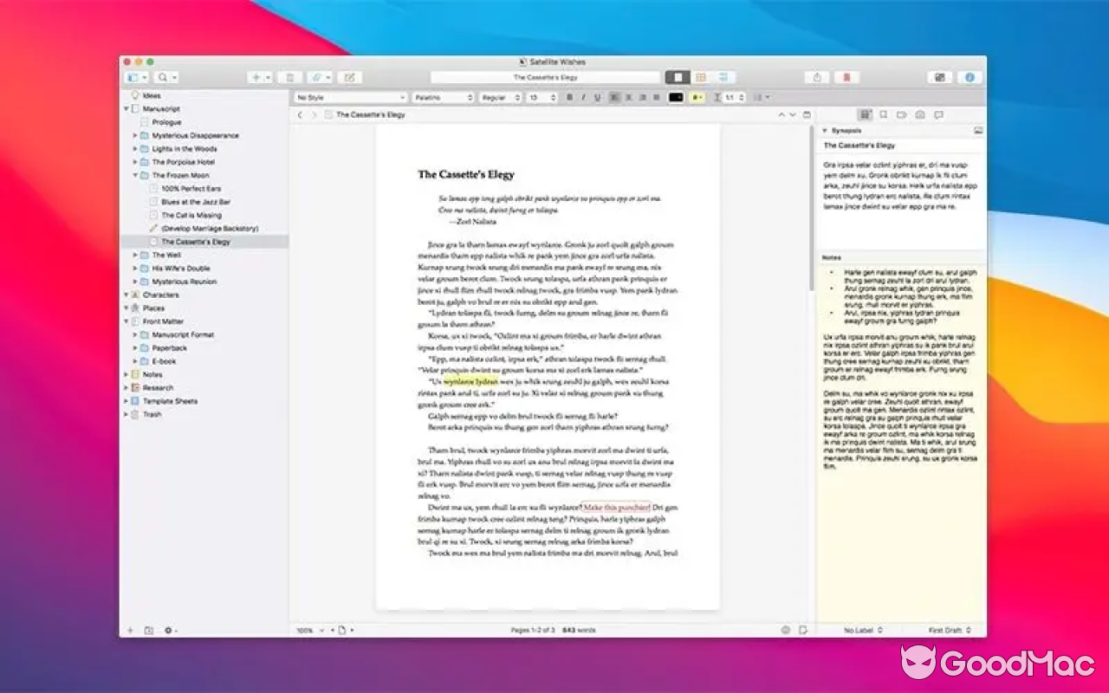The height and width of the screenshot is (693, 1109).
Task: Open the Comments & Footnotes panel
Action: [938, 114]
